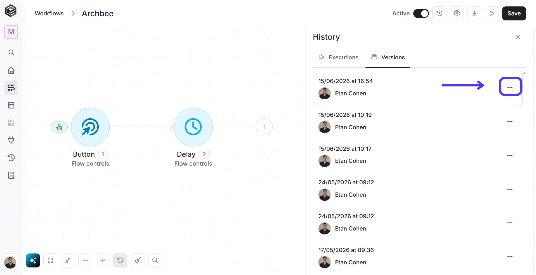
Task: Open the apps grid sidebar icon
Action: tap(11, 123)
